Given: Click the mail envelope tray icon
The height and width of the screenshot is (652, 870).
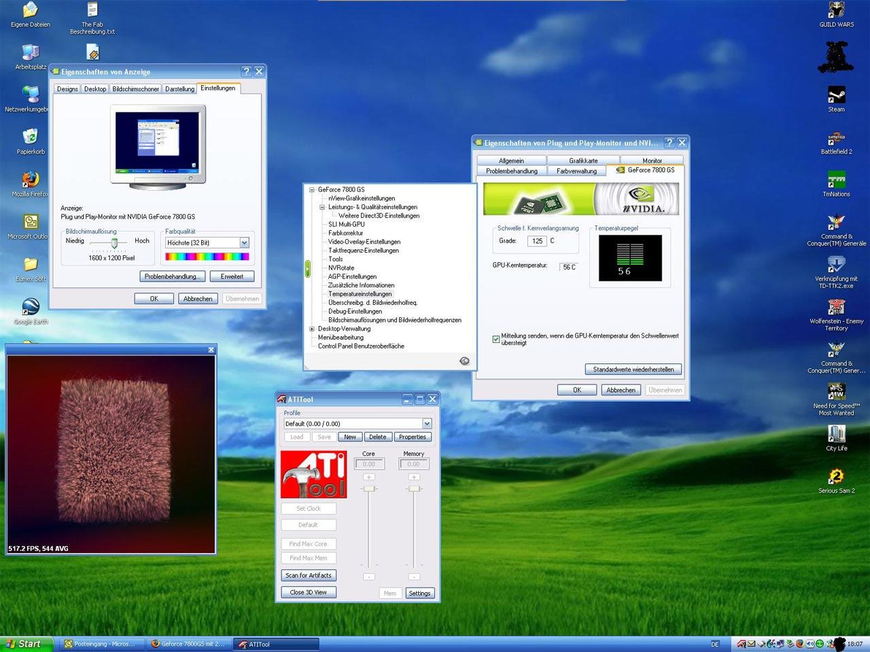Looking at the screenshot, I should pyautogui.click(x=752, y=644).
